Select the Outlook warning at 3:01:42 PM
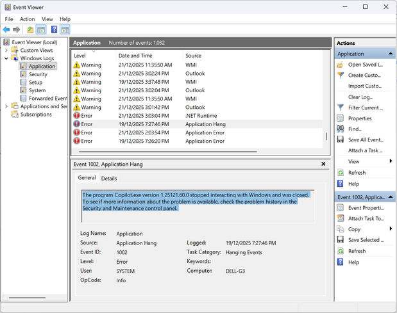 click(198, 107)
